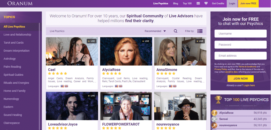Click bronze rank 3 medal beside nourevoyance
Screen dimensions: 271x130
coord(214,125)
